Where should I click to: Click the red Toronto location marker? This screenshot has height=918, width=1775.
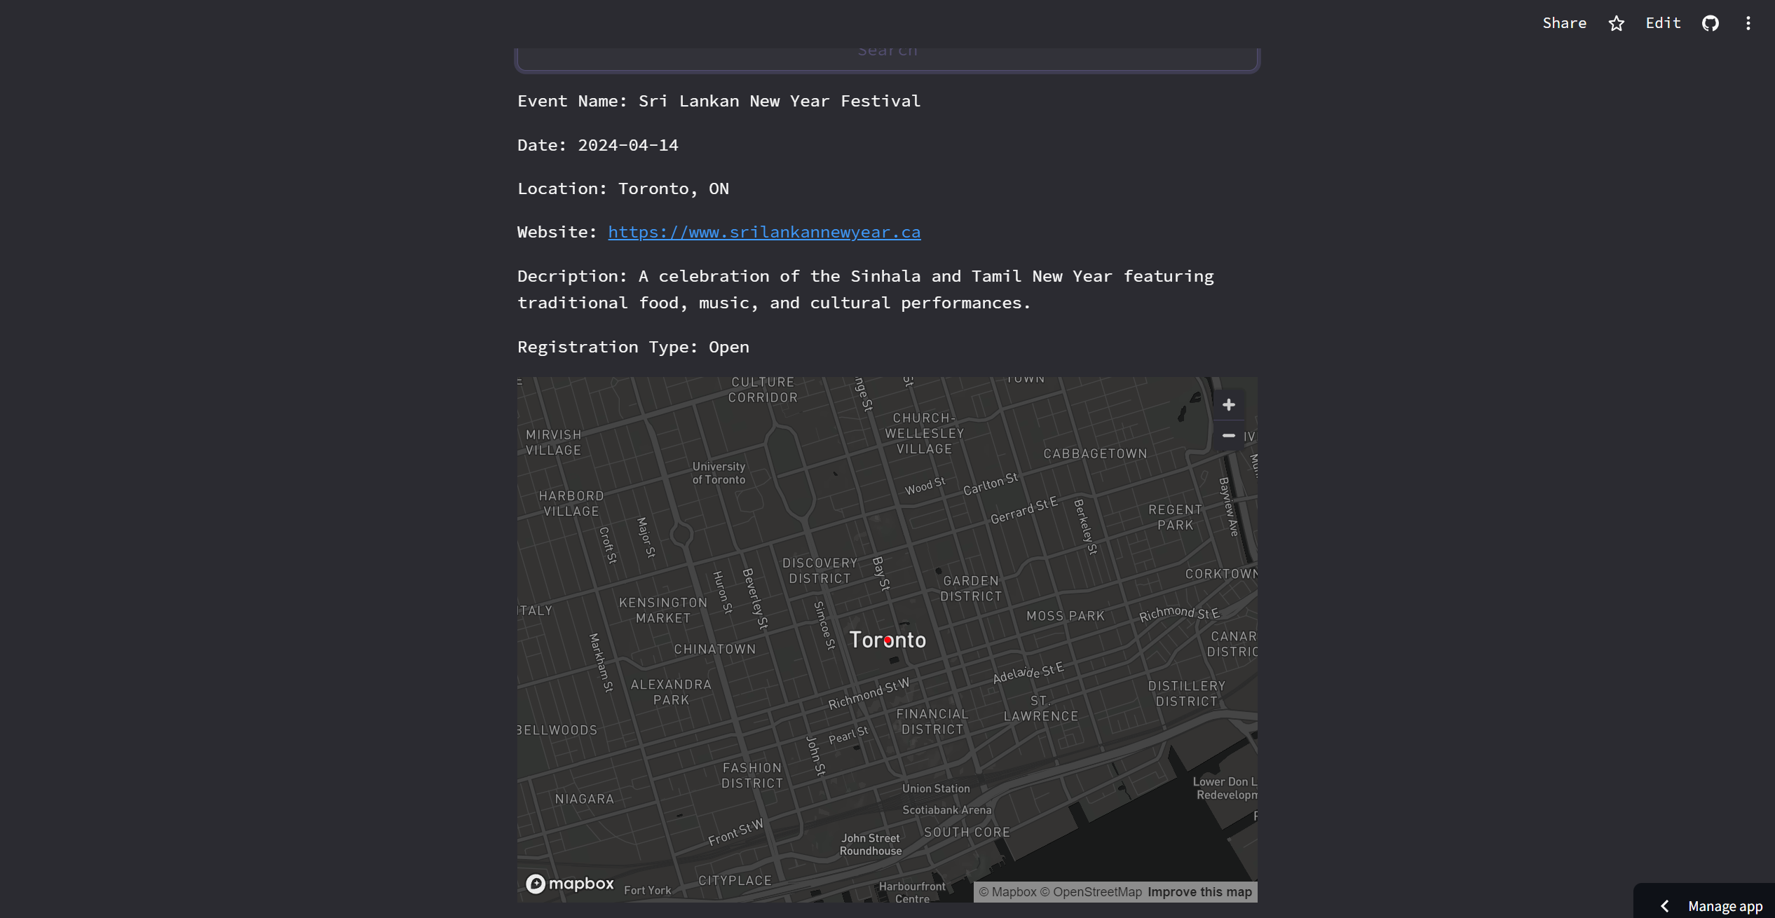point(887,640)
